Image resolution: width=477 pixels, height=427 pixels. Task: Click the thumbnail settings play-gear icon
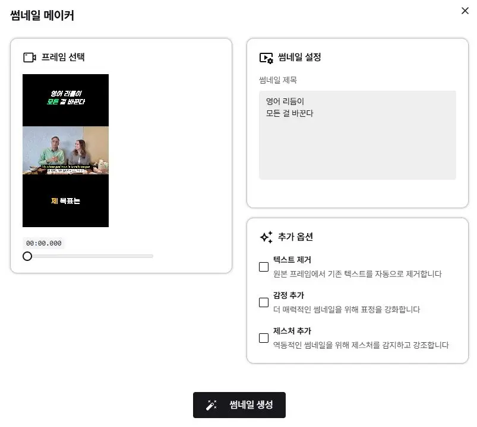266,58
